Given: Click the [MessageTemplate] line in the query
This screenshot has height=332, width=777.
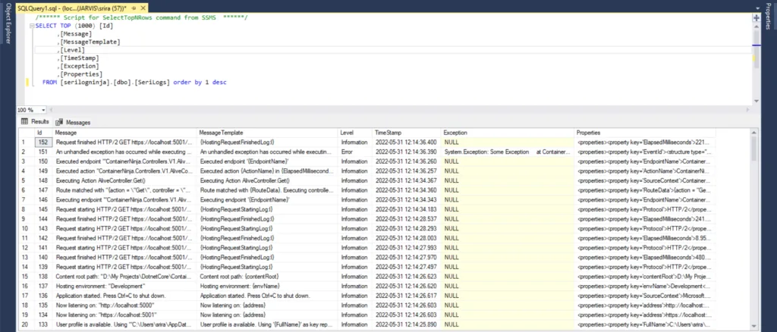Looking at the screenshot, I should (90, 42).
